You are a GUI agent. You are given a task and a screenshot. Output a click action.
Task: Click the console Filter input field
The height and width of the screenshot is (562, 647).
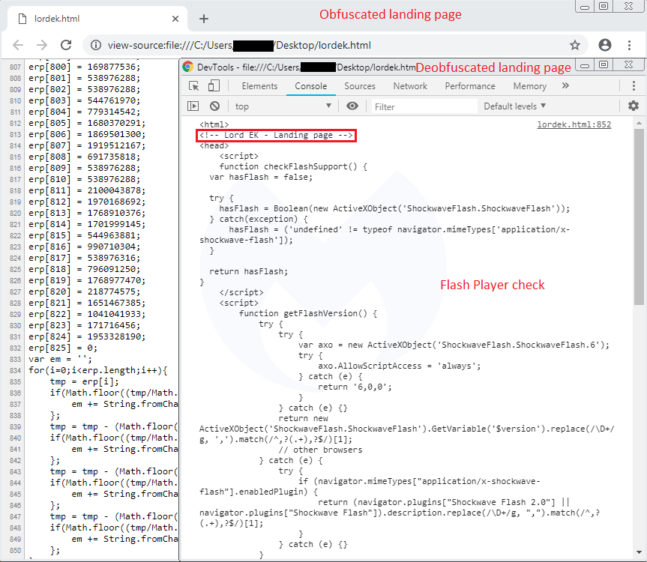coord(424,106)
